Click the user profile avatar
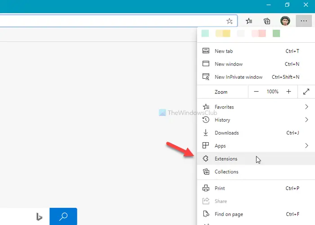 (285, 21)
